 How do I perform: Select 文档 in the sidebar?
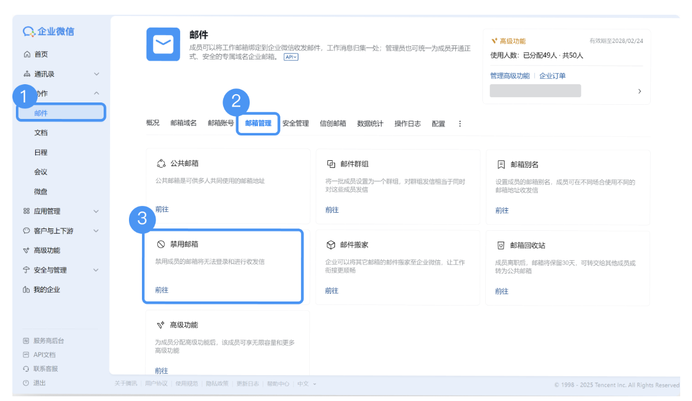[41, 132]
